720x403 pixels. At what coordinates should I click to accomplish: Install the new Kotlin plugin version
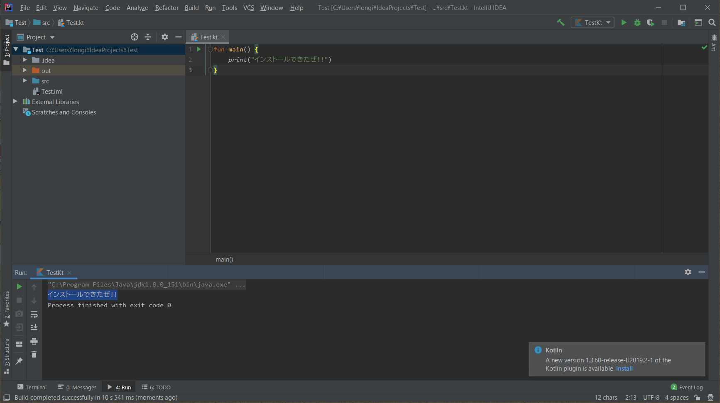click(x=624, y=369)
